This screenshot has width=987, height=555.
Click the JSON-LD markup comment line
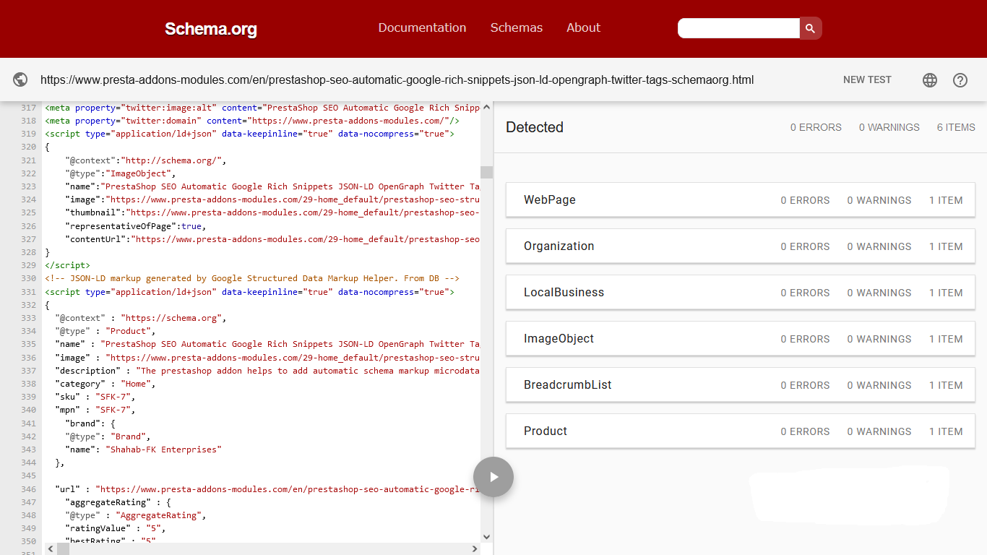click(x=252, y=278)
